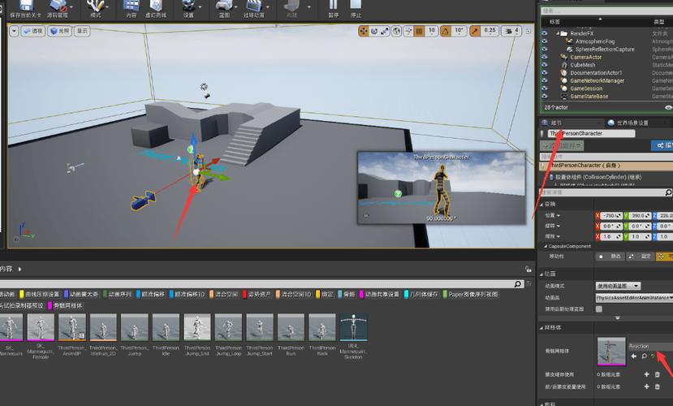The image size is (673, 406).
Task: Open viewport options dropdown arrow
Action: point(14,31)
